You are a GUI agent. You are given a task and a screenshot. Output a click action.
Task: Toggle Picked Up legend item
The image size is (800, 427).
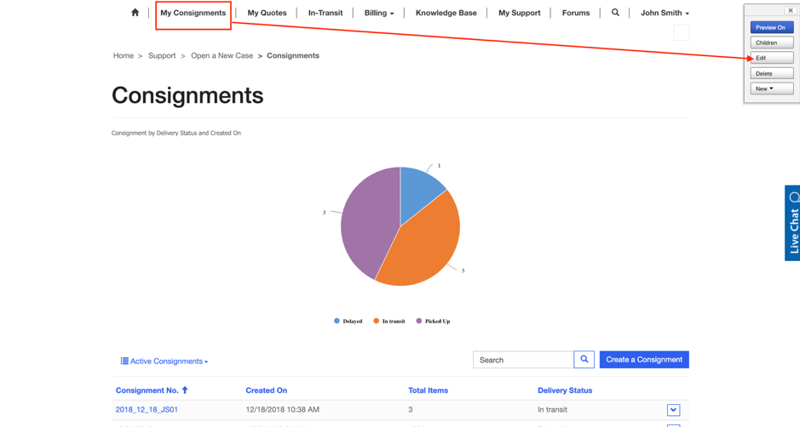click(x=433, y=322)
